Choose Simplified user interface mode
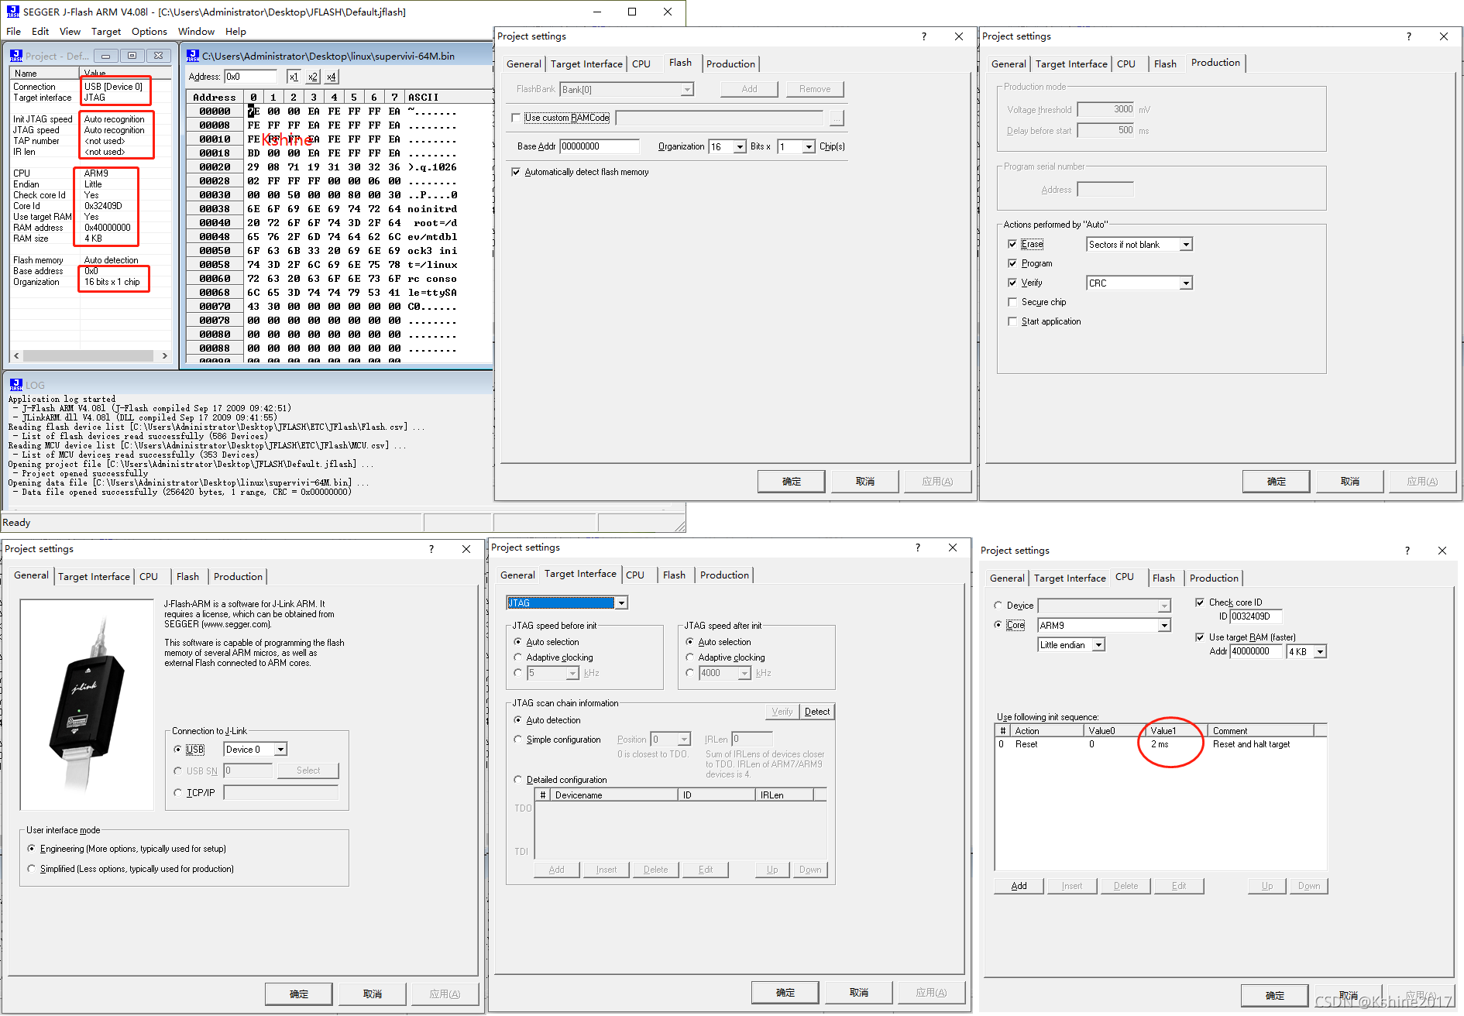 [x=32, y=869]
